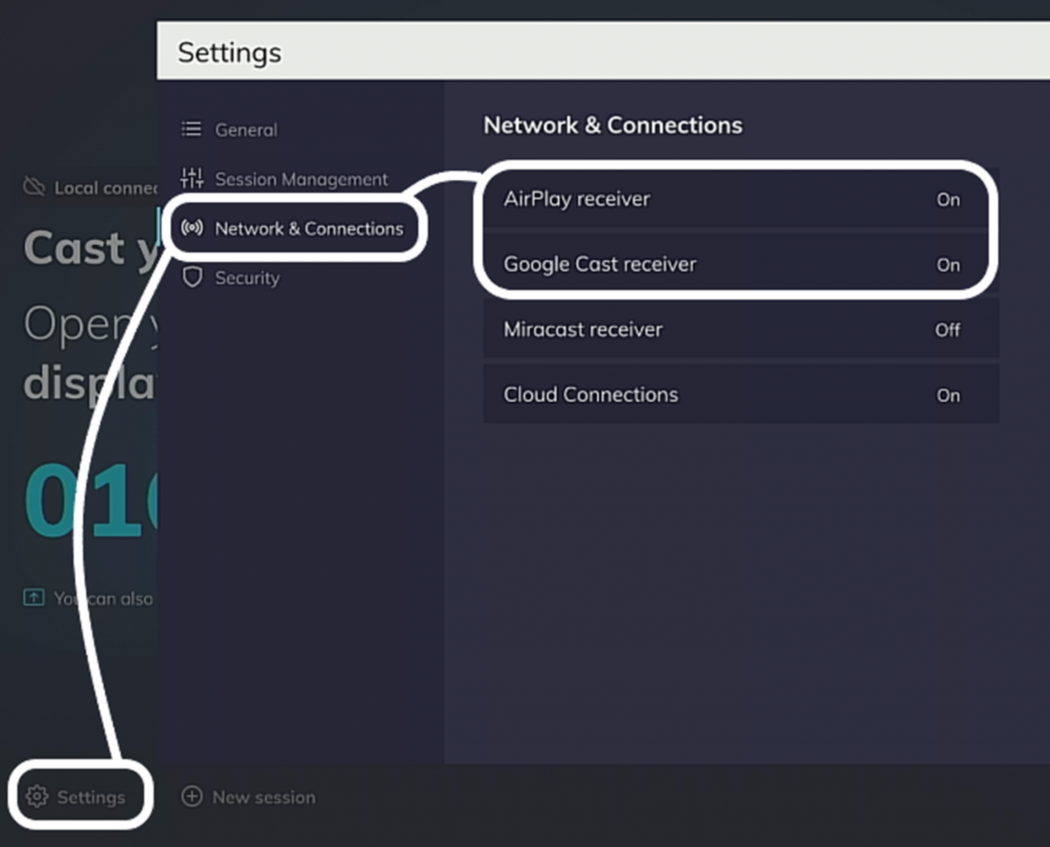Viewport: 1050px width, 847px height.
Task: Click the Security shield icon
Action: (191, 277)
